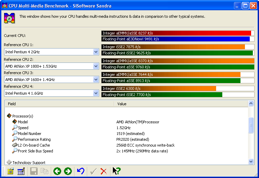Click the value AMD Athlon(TM)Processor
The width and height of the screenshot is (259, 178).
tap(138, 122)
